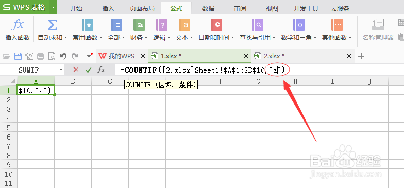Select column B header
Viewport: 404px width, 188px height.
[73, 81]
